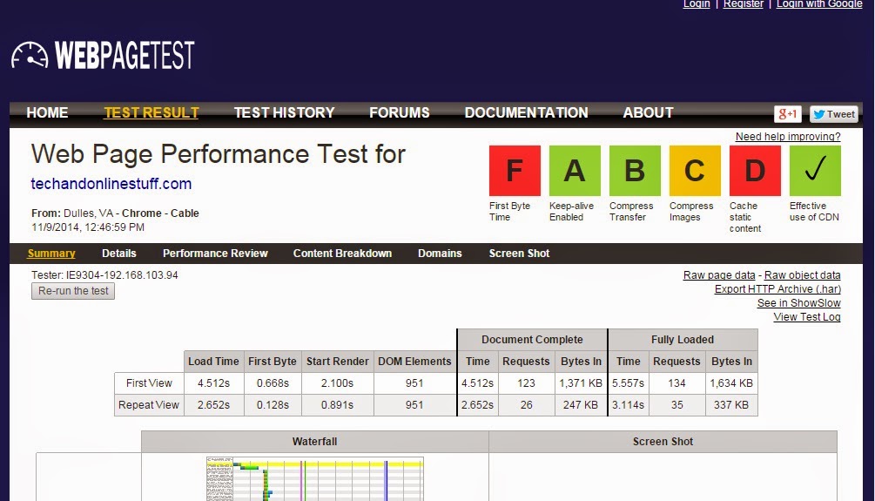
Task: Click the Tester: IE9304-192.168.103.94 text
Action: pos(104,274)
